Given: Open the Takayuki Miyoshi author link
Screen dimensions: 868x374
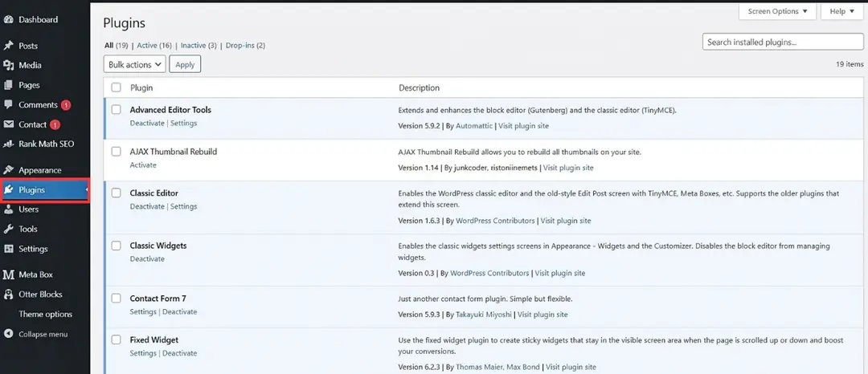Looking at the screenshot, I should point(485,315).
